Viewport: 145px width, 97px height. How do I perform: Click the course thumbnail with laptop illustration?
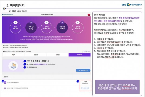13,66
